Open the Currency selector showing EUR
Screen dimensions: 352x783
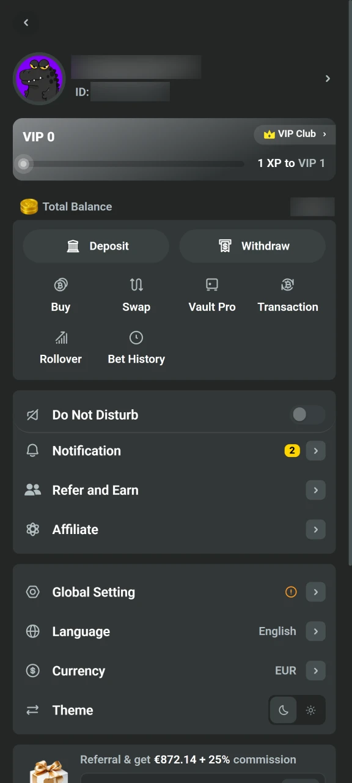click(x=315, y=670)
